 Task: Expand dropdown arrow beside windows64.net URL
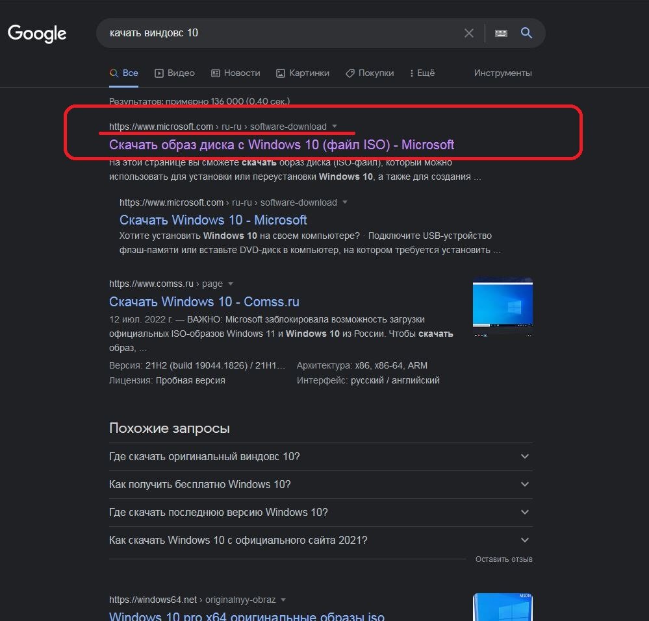[283, 600]
